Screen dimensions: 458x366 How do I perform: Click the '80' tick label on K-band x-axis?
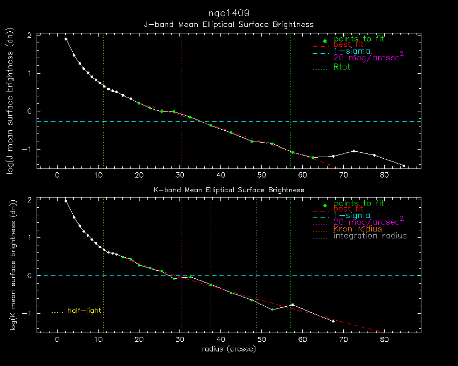(x=384, y=339)
